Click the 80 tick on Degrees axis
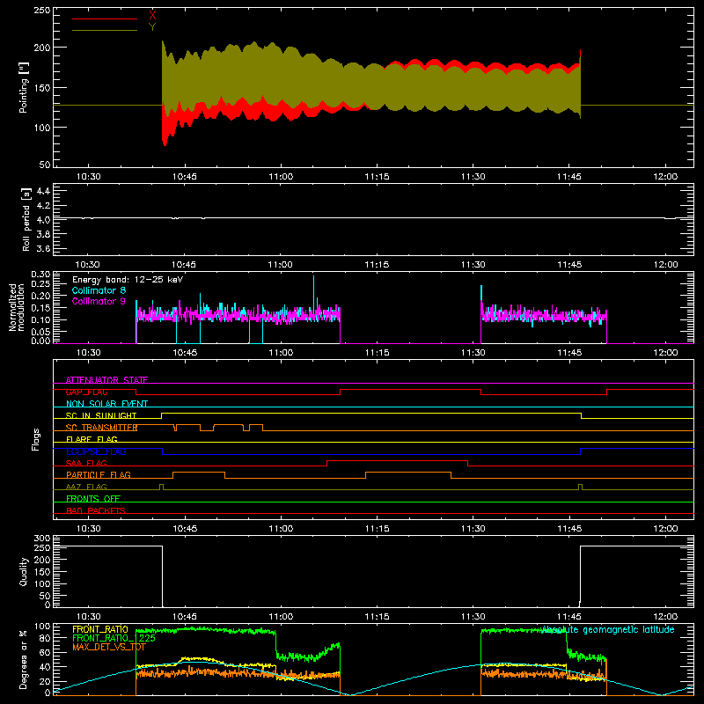 point(46,638)
